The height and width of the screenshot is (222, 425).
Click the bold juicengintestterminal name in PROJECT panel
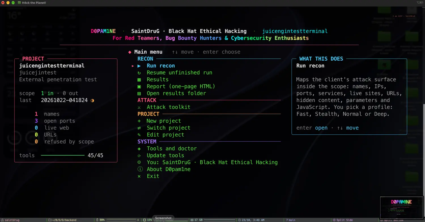point(52,66)
